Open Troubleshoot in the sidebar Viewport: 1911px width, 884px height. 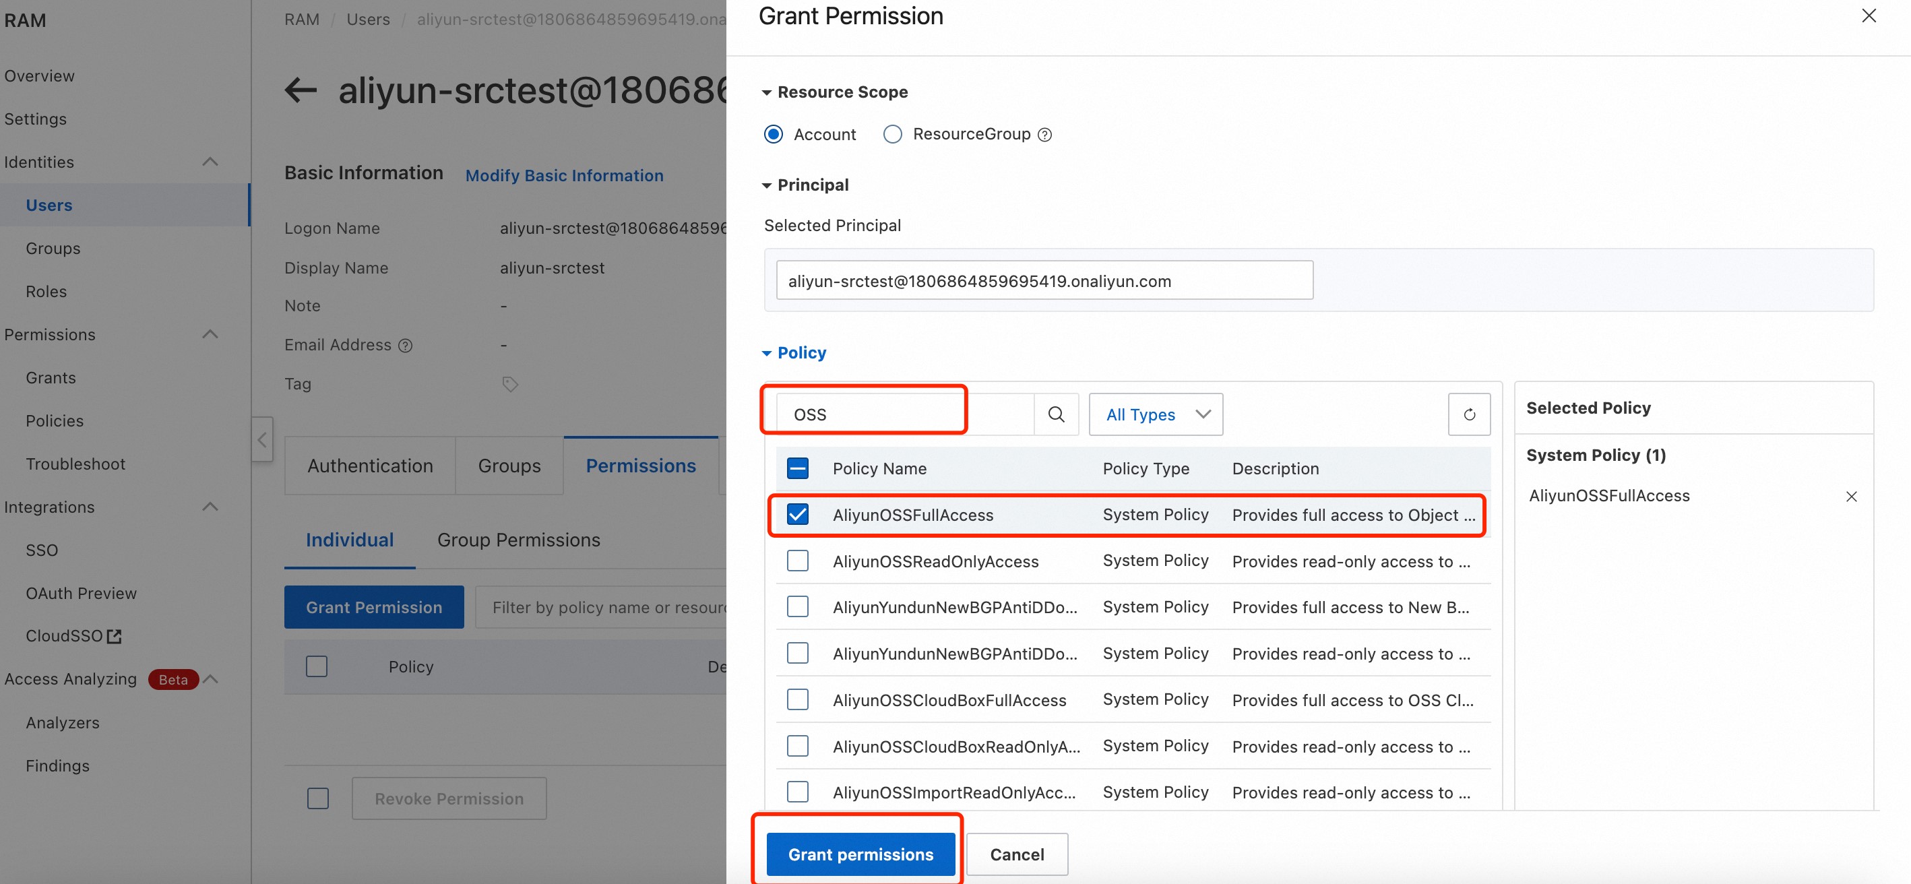(x=75, y=464)
